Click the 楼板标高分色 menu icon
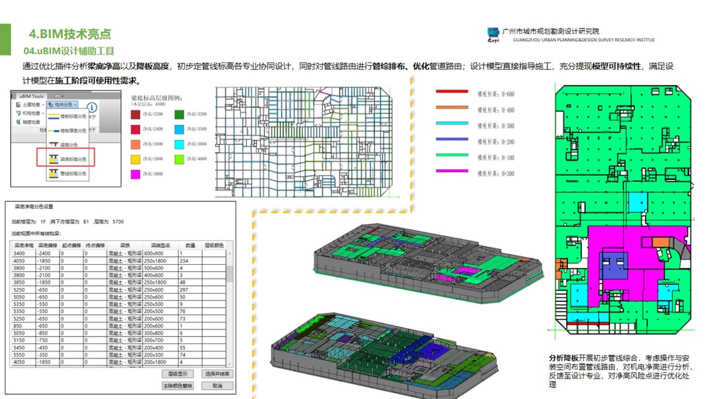 pos(53,116)
